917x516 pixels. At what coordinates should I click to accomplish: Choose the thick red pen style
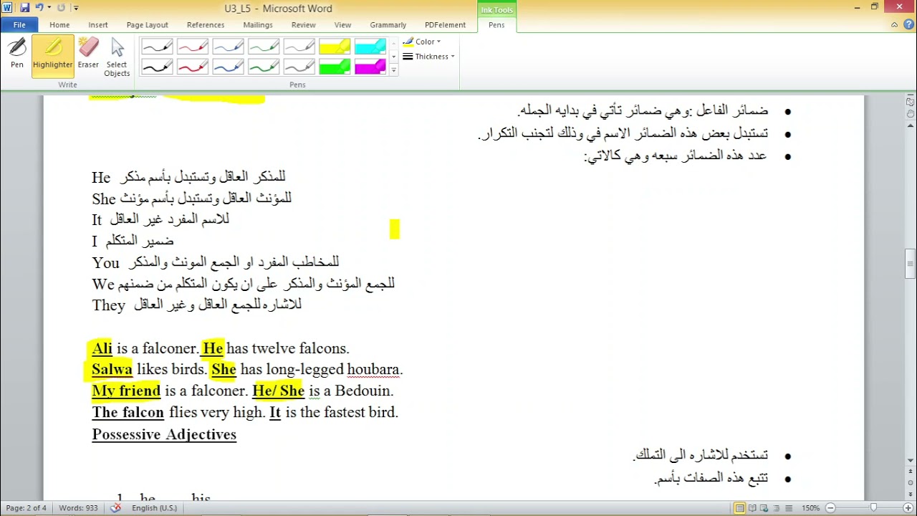[x=193, y=67]
